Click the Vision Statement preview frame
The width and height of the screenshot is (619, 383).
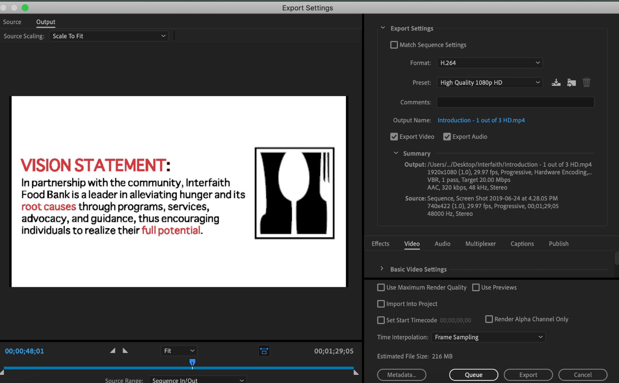[179, 191]
